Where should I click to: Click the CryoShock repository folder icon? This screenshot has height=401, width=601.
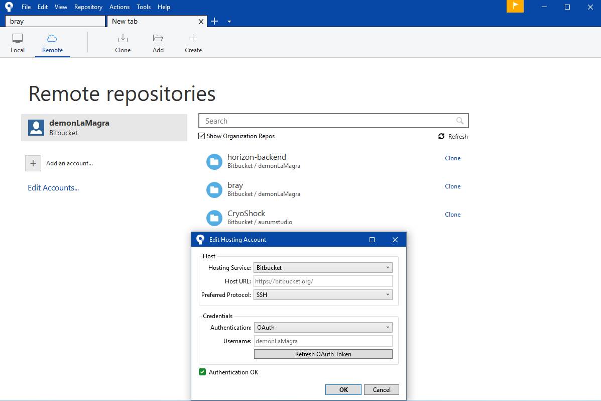tap(214, 218)
